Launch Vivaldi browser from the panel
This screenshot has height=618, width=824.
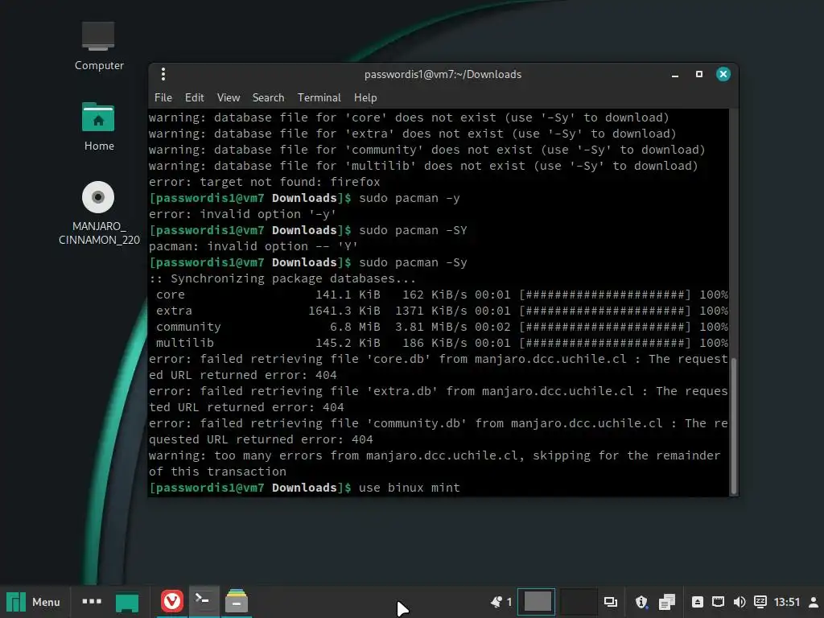tap(172, 602)
